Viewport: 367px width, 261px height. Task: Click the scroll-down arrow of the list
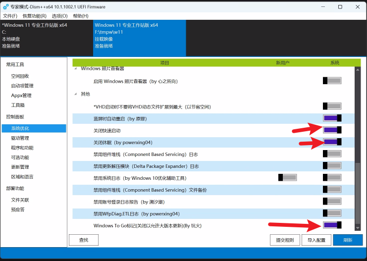click(358, 227)
